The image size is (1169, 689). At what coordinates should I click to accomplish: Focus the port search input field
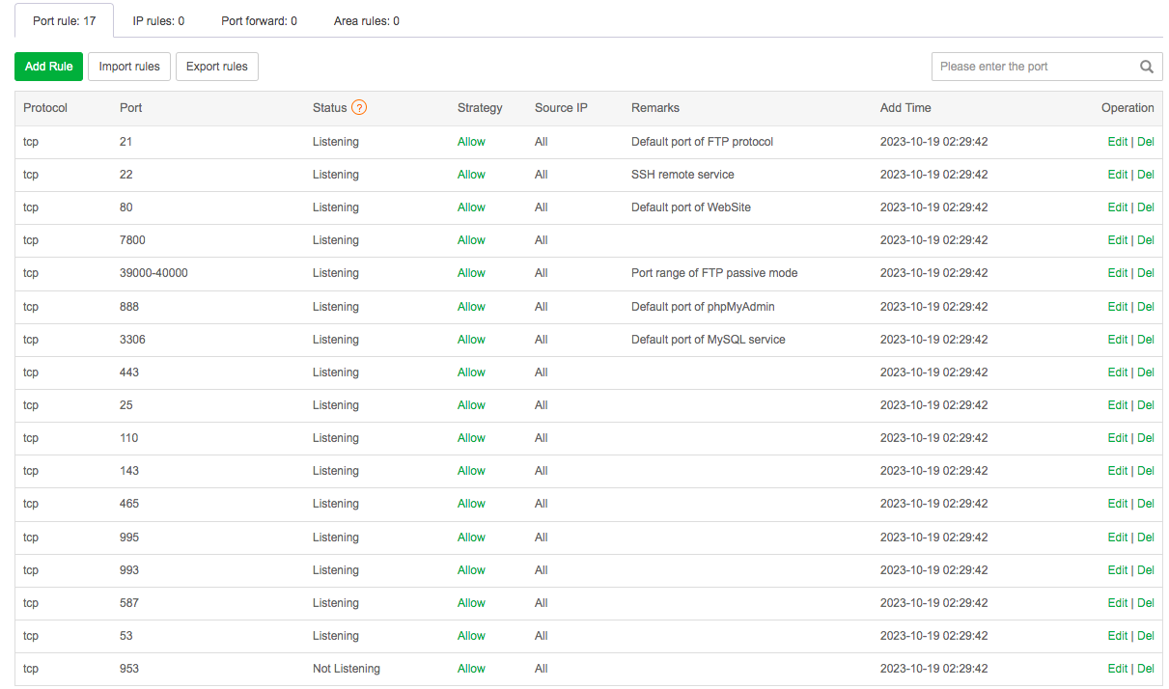click(1031, 67)
